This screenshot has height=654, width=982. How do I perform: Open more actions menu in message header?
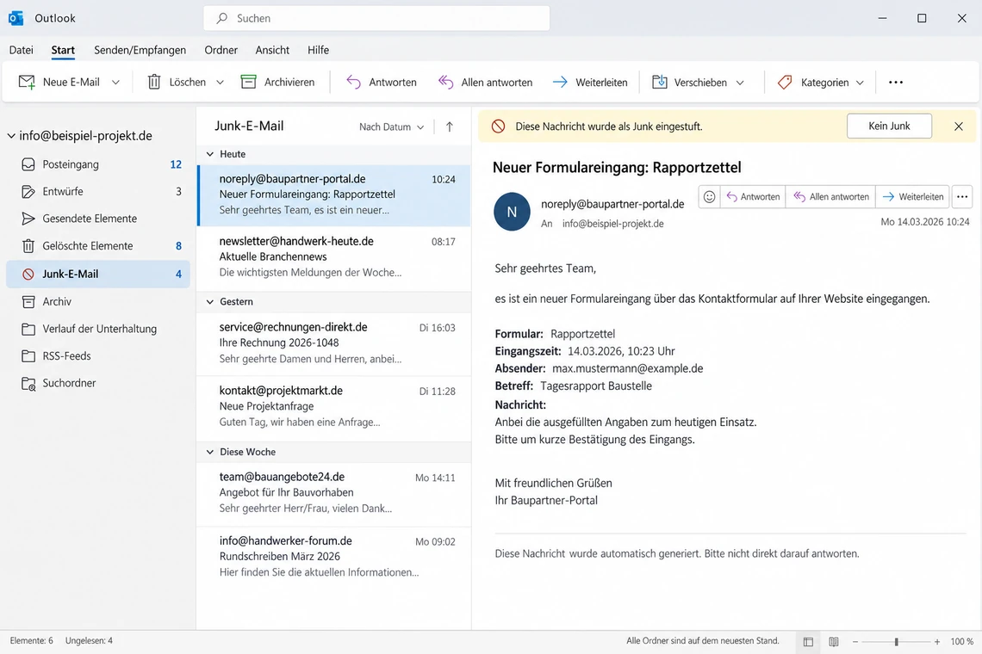[x=962, y=196]
